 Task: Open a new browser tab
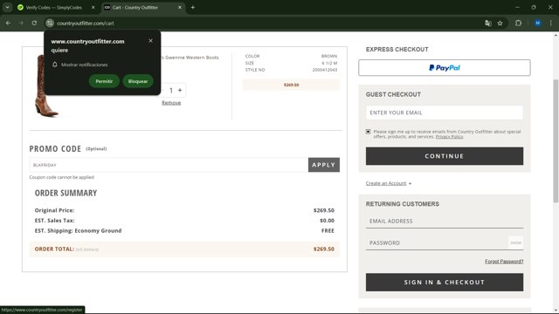pos(192,7)
